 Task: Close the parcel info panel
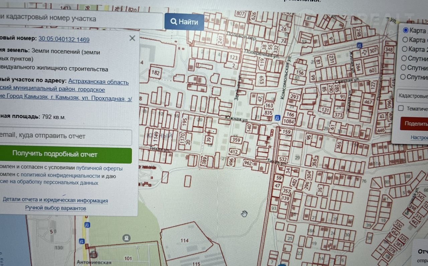coord(132,38)
